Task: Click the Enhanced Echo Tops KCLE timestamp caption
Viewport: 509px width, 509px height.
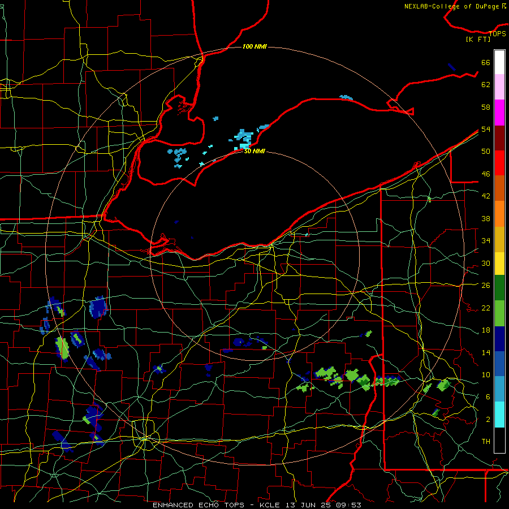Action: 257,505
